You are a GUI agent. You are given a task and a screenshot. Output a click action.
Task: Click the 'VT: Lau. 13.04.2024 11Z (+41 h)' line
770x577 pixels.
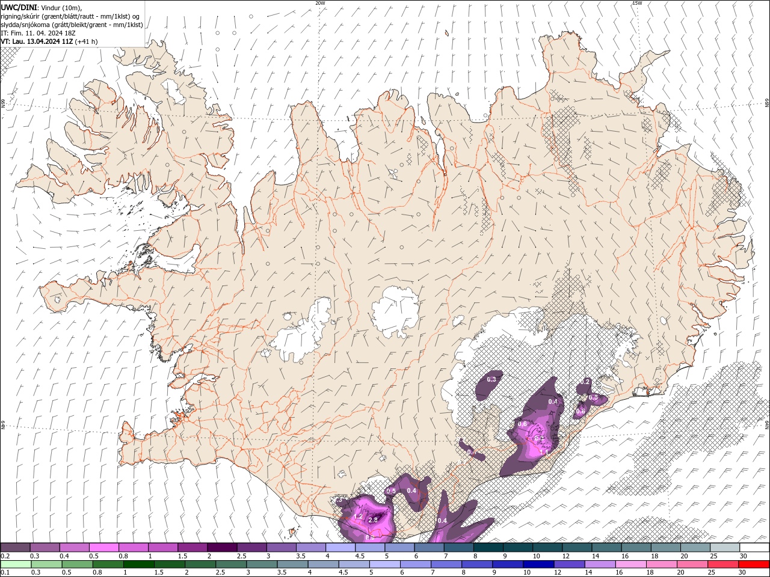coord(49,41)
